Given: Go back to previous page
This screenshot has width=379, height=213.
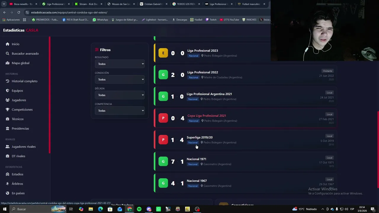Looking at the screenshot, I should click(x=4, y=12).
